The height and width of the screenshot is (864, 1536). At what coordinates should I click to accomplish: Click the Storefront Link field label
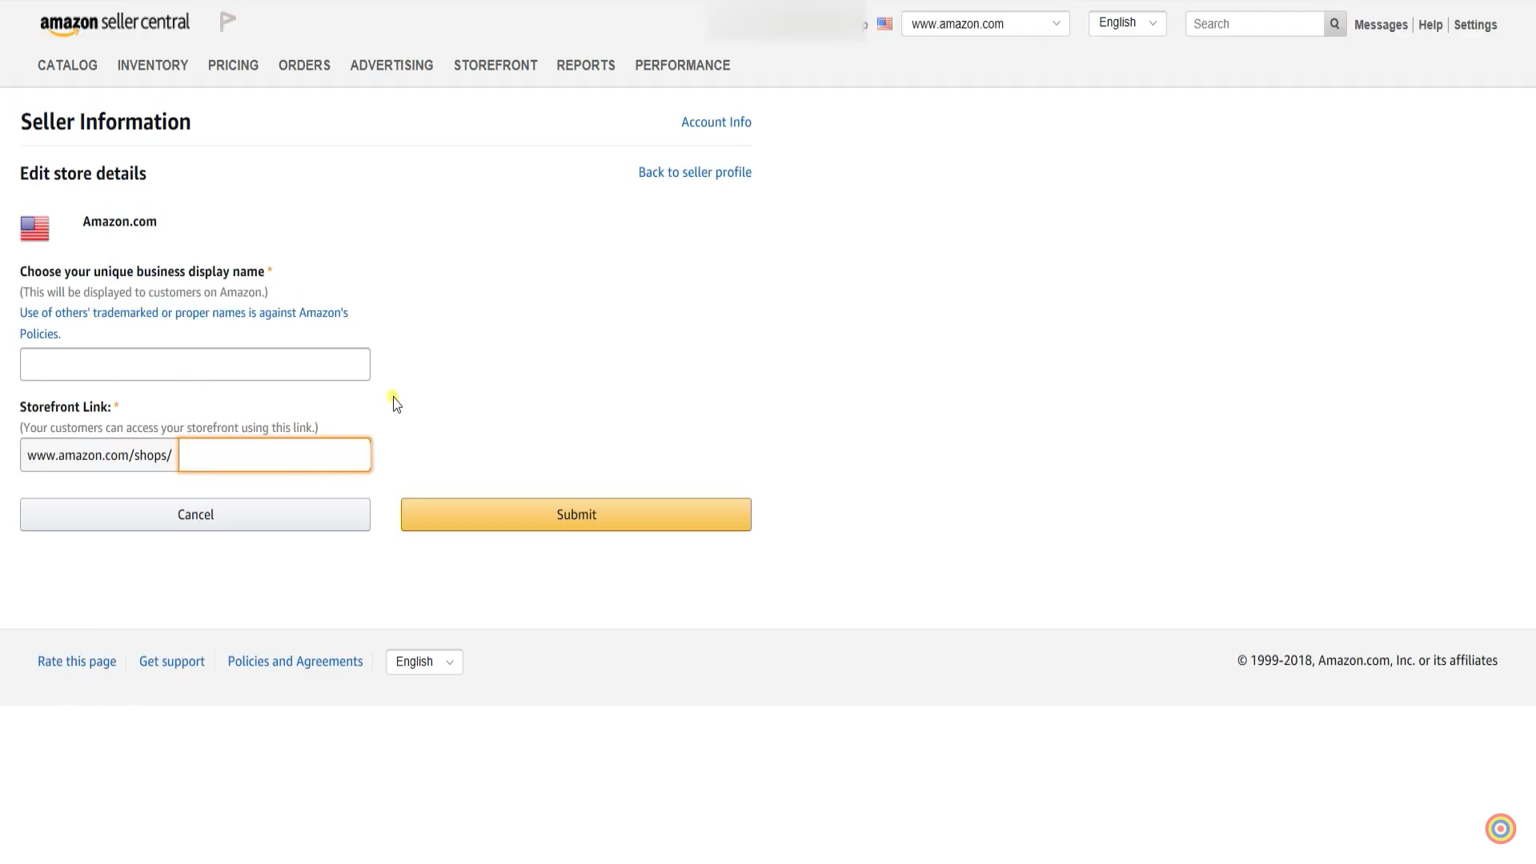coord(66,407)
